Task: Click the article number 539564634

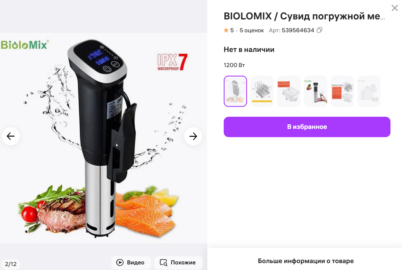Action: tap(298, 30)
